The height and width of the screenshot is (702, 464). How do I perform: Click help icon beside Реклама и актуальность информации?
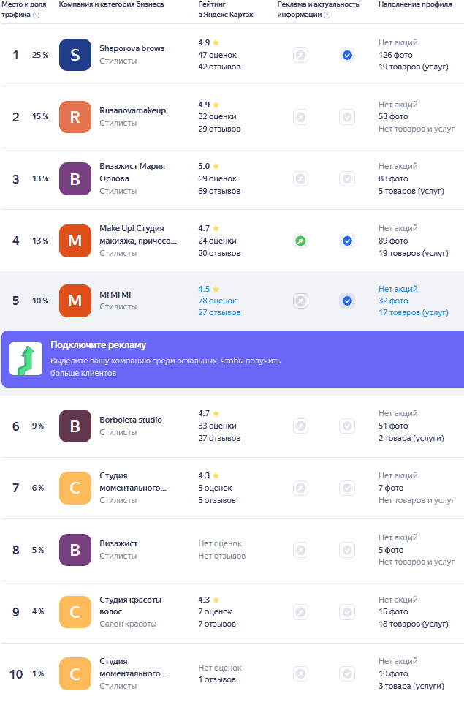pyautogui.click(x=327, y=15)
